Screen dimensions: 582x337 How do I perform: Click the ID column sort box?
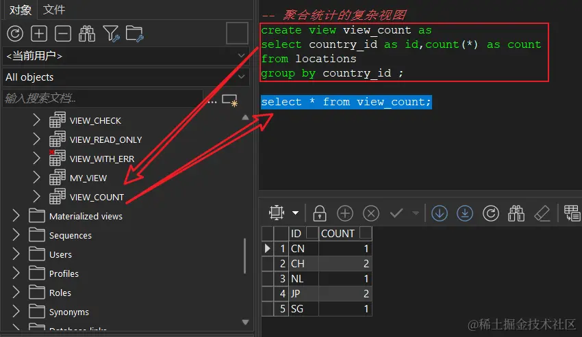tap(312, 233)
